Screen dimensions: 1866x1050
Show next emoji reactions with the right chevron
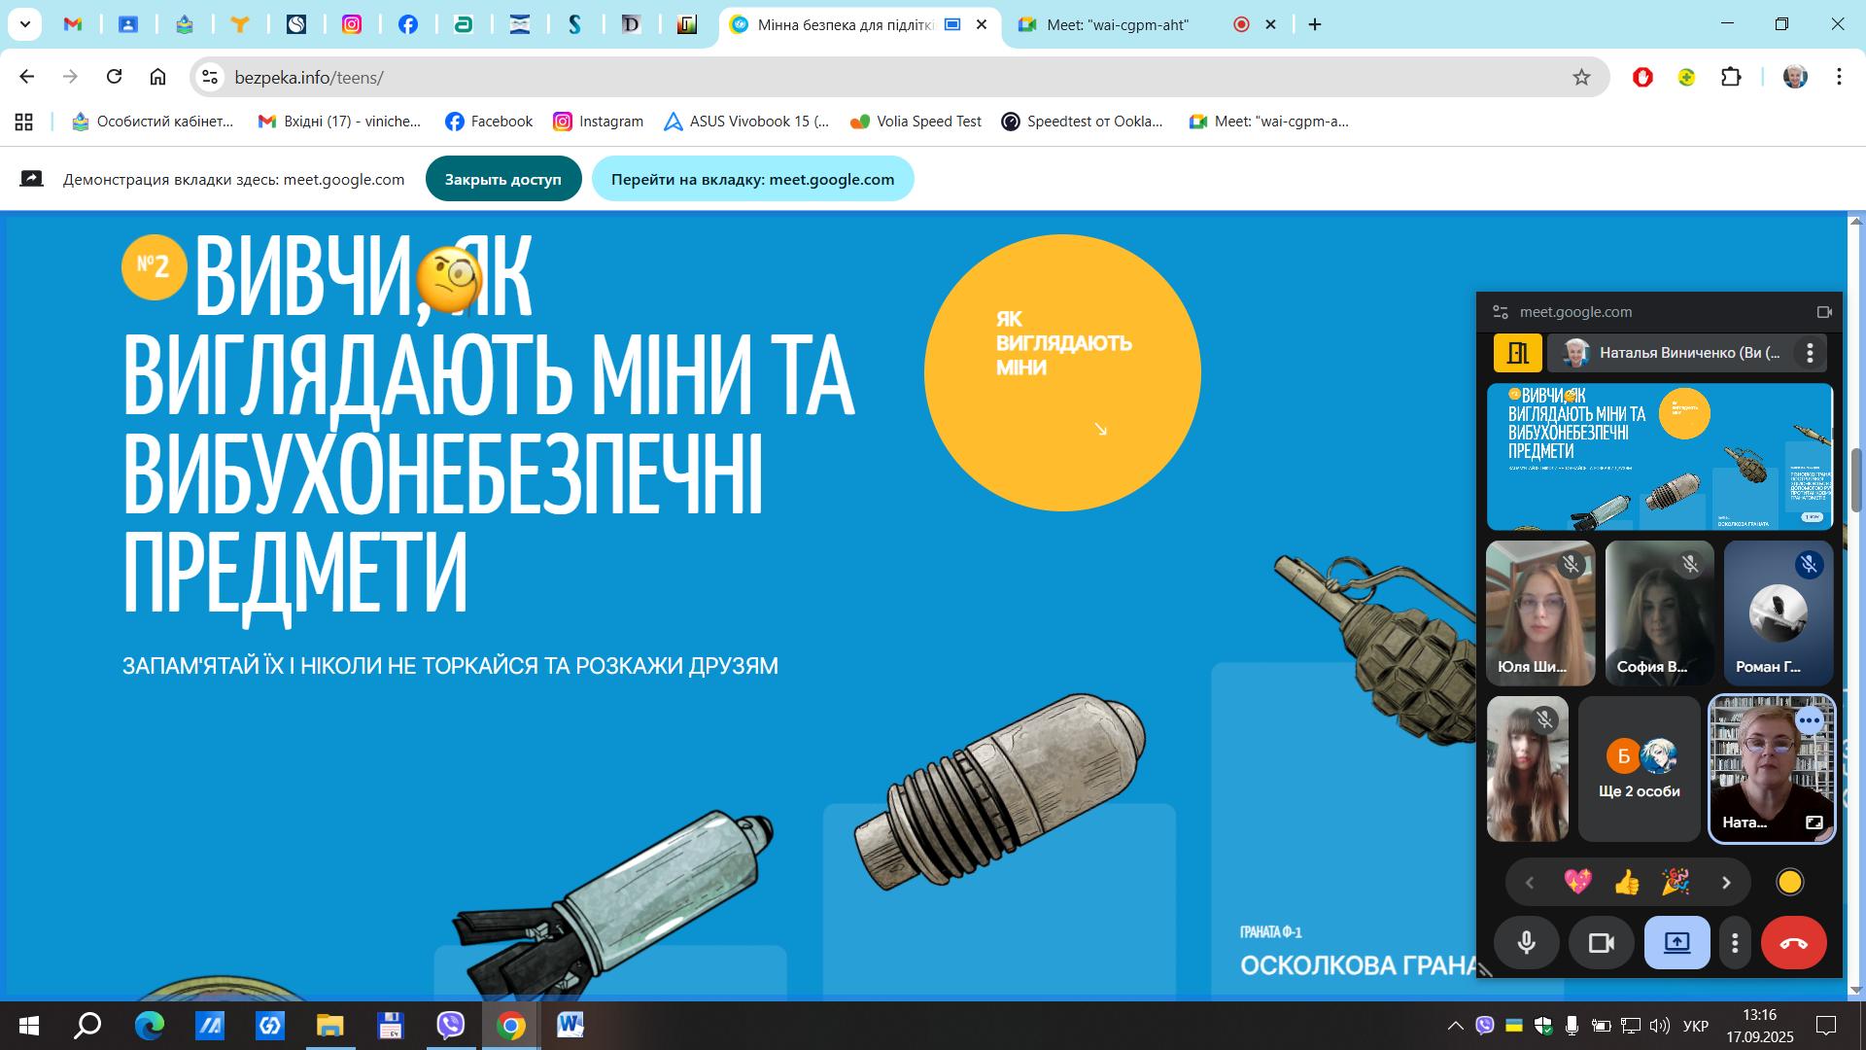point(1726,883)
